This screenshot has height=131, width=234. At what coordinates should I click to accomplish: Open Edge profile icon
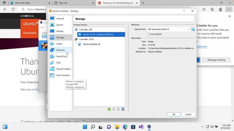(x=220, y=9)
